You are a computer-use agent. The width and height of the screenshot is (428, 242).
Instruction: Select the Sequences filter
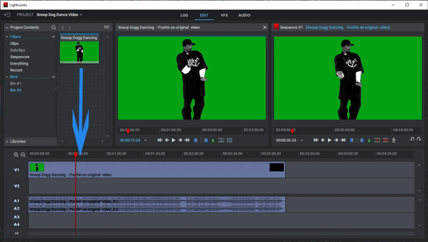point(20,57)
